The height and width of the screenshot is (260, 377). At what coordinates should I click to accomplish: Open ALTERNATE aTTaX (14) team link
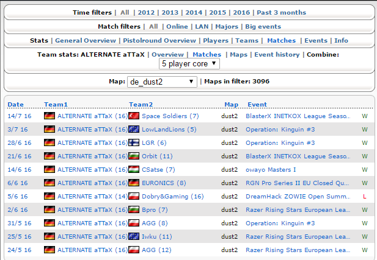[92, 197]
